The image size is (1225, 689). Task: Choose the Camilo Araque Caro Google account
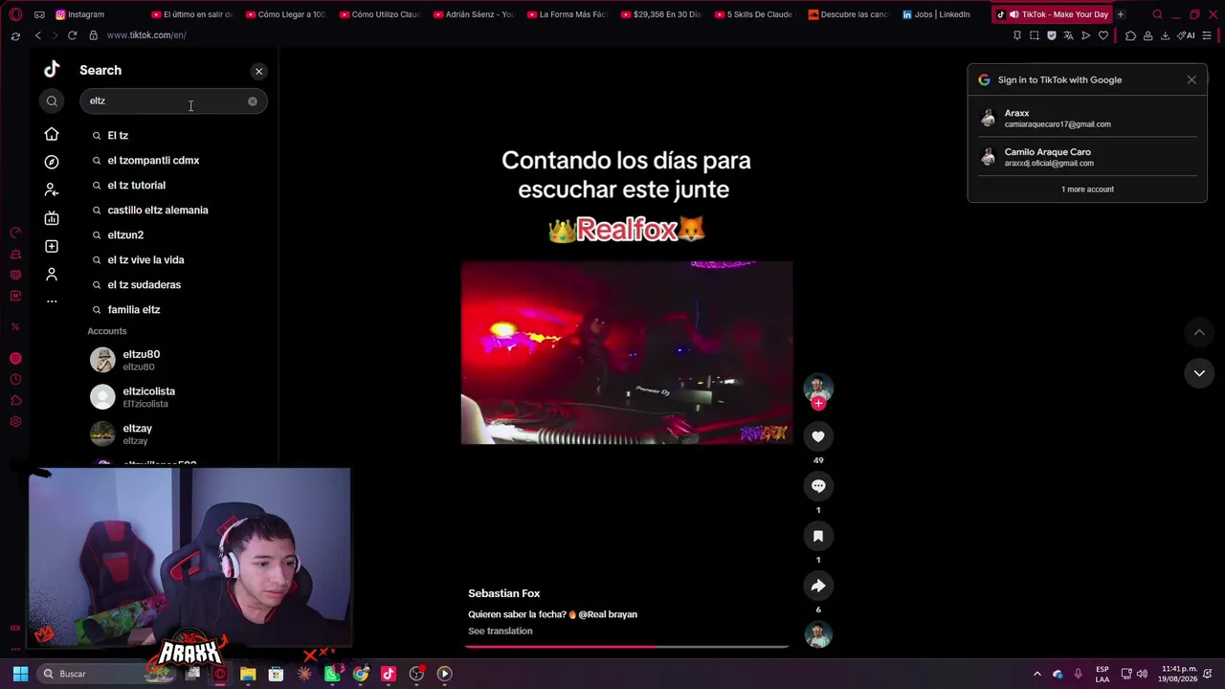(x=1087, y=157)
